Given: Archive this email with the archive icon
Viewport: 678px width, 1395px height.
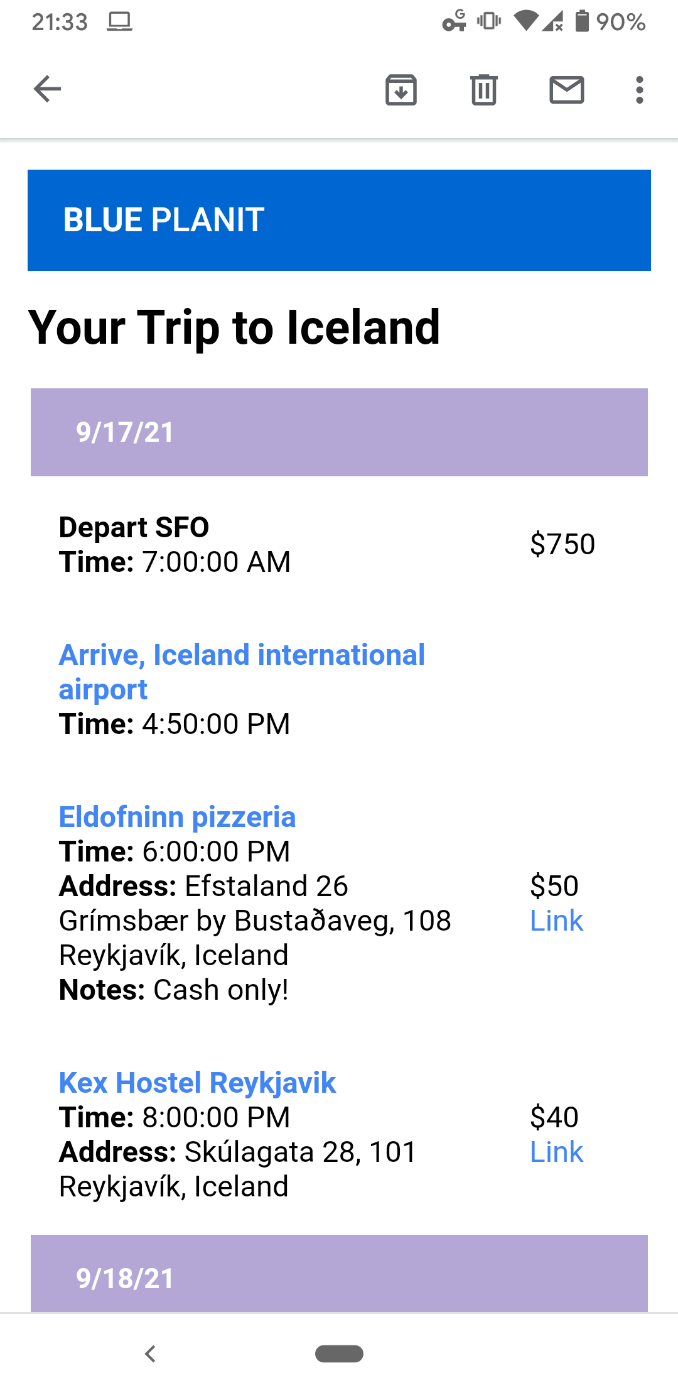Looking at the screenshot, I should tap(401, 89).
